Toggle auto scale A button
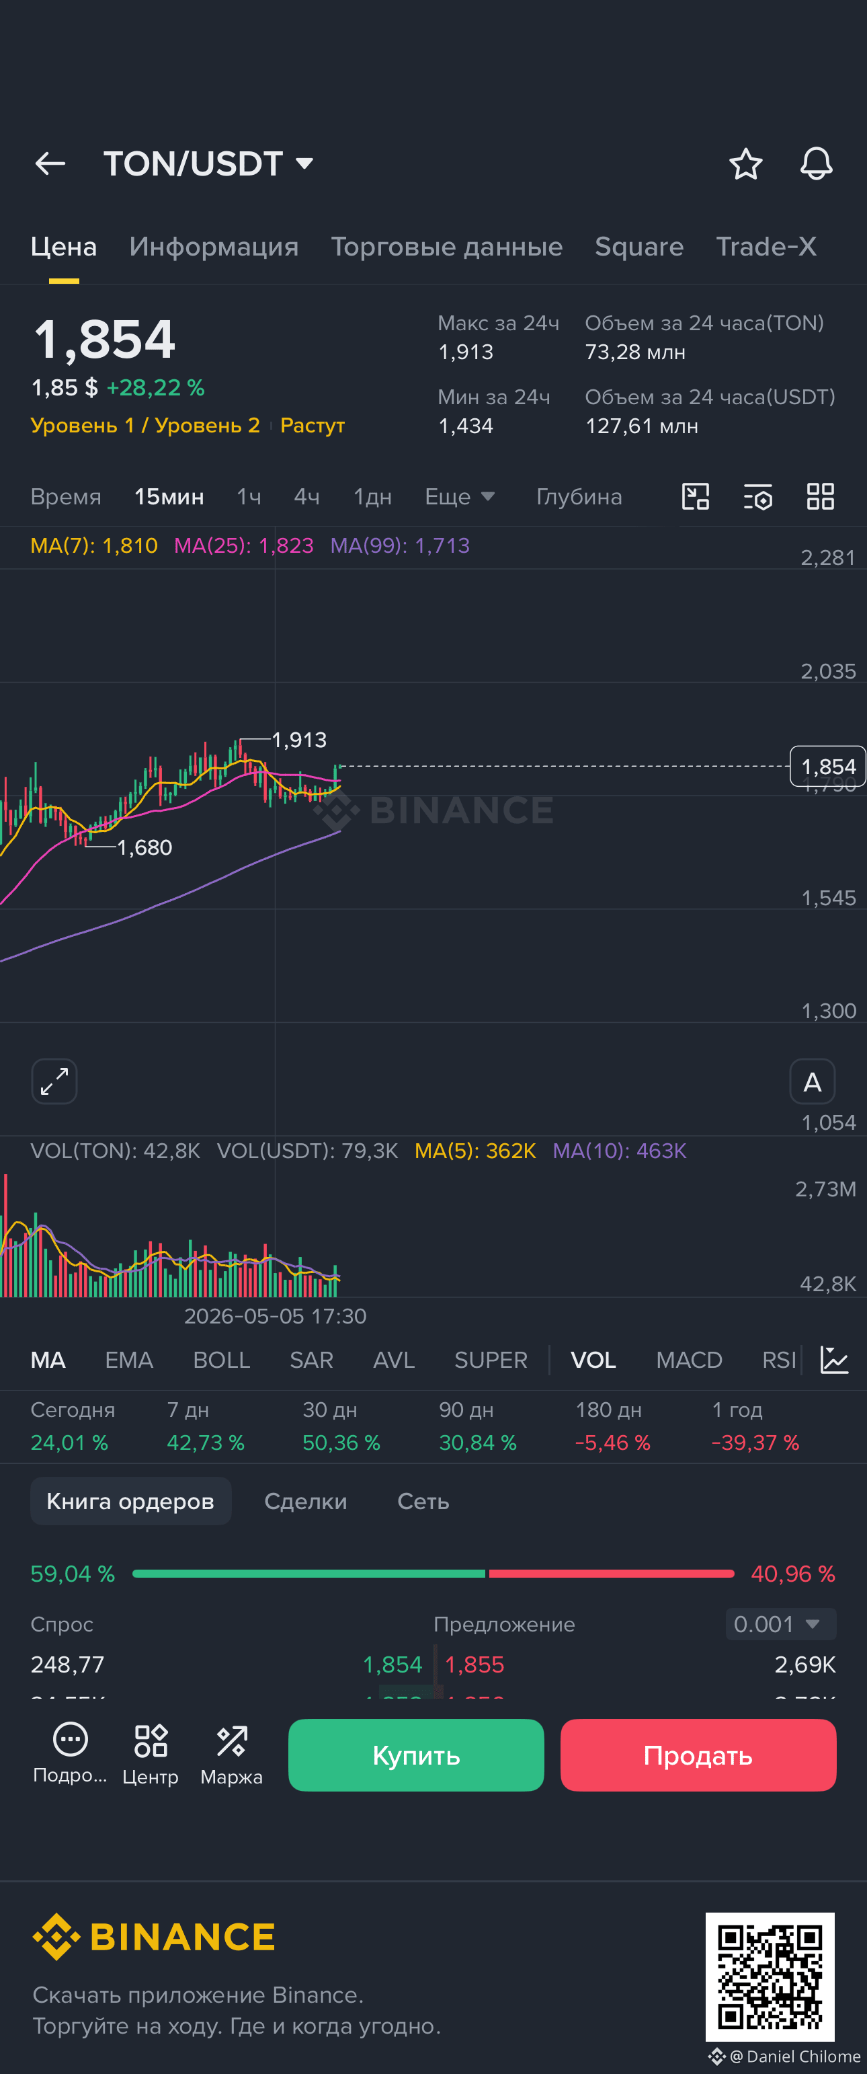867x2074 pixels. pos(813,1081)
